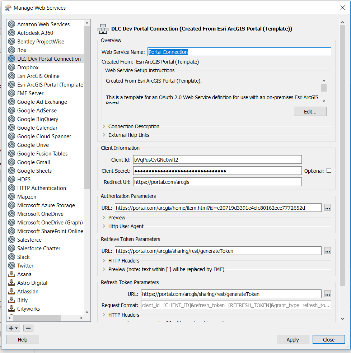
Task: Click the Apply button
Action: (x=293, y=339)
